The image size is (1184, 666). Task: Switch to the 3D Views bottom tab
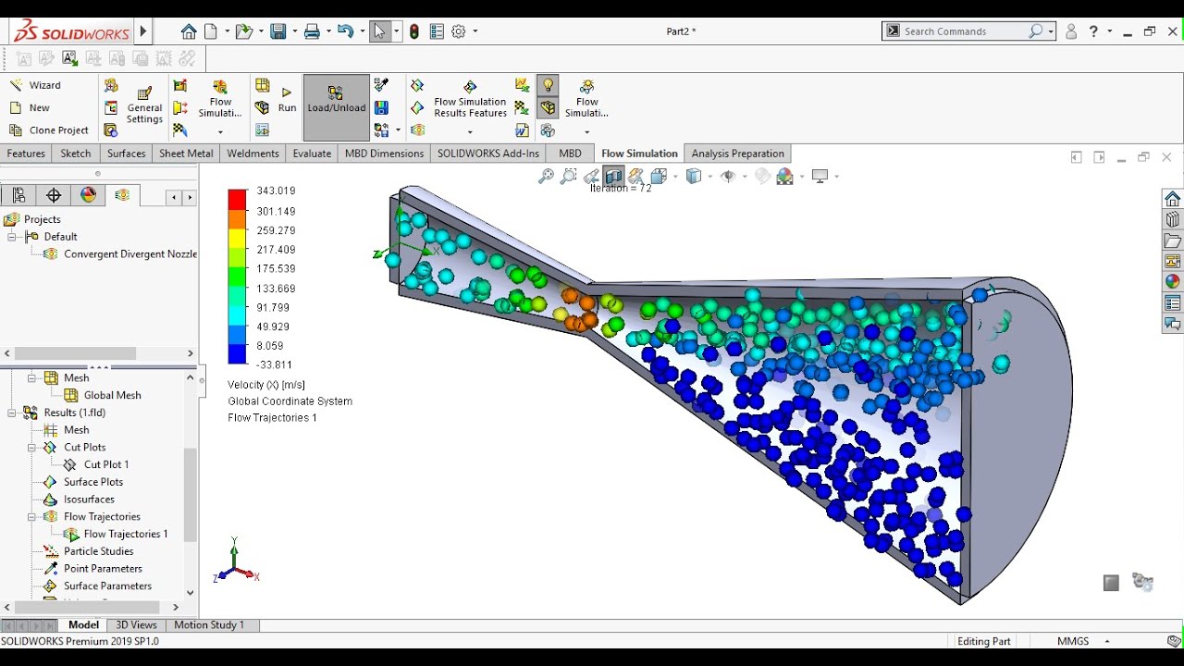[136, 625]
